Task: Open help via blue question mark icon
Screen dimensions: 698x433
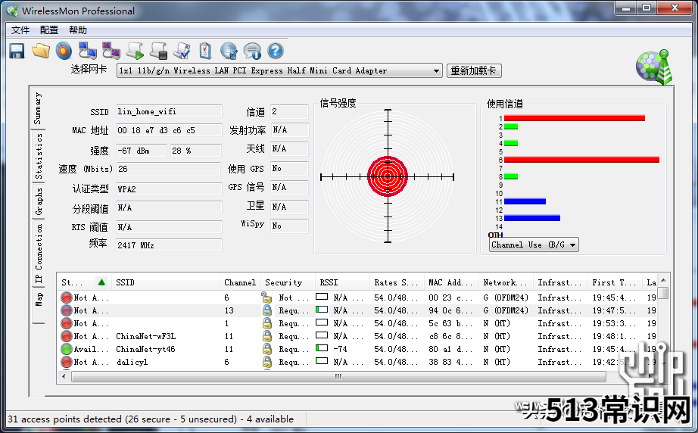Action: (x=276, y=51)
